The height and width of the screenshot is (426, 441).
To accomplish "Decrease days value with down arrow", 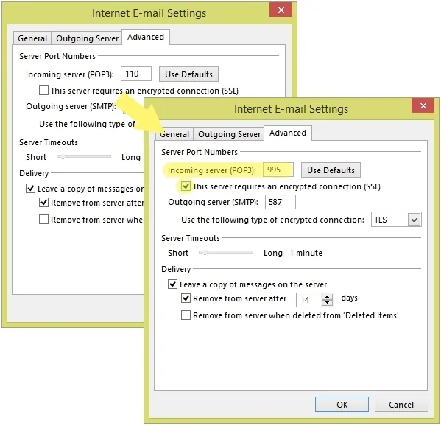I will click(327, 303).
